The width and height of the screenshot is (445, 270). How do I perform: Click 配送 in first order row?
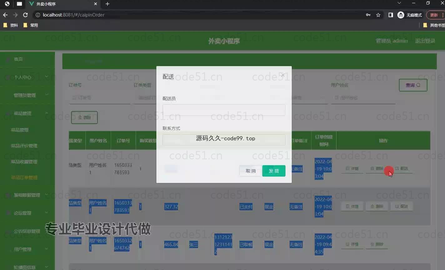[402, 168]
